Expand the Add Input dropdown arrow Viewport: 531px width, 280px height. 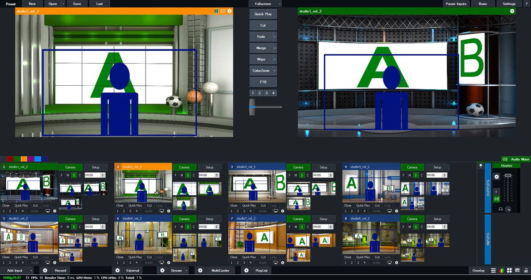[x=31, y=270]
